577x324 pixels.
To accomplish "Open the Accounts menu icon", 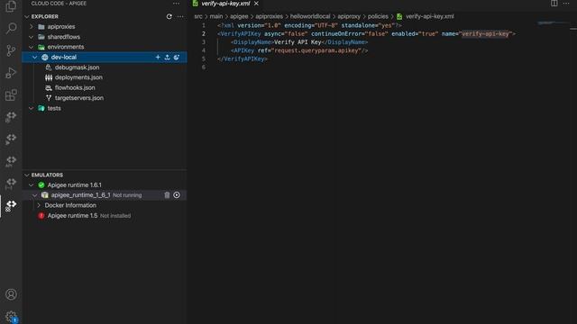I will point(11,294).
